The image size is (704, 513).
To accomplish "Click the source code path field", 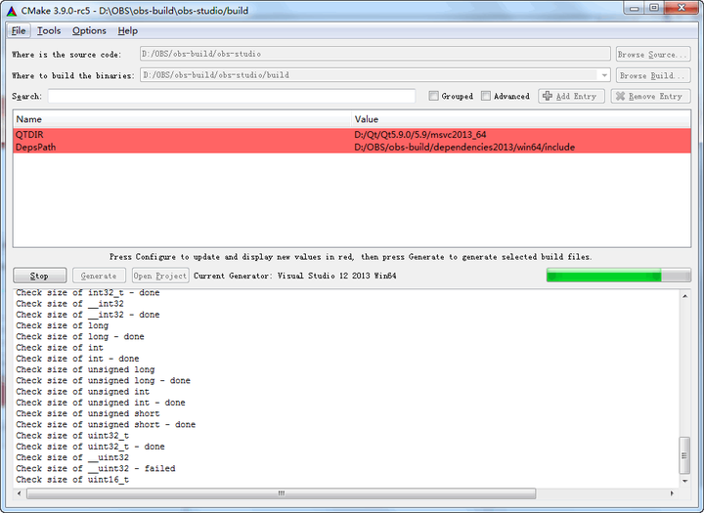I will pyautogui.click(x=374, y=54).
